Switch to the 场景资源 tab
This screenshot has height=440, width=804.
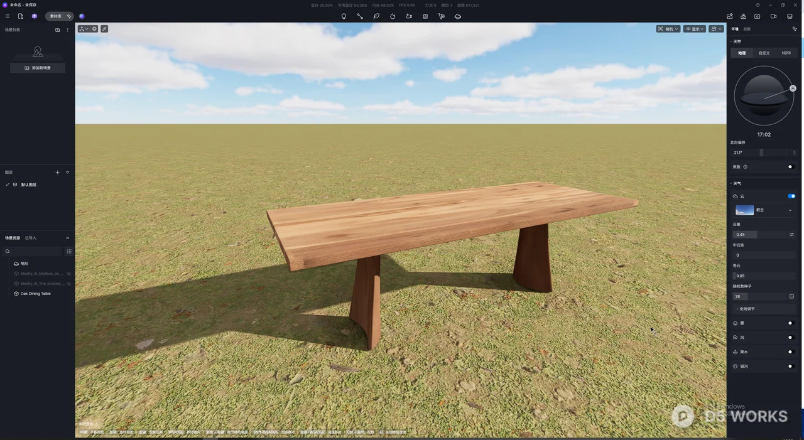coord(13,238)
